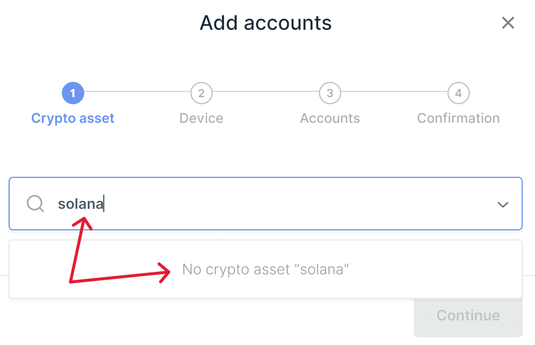Select the step 2 circle
The height and width of the screenshot is (345, 535).
pyautogui.click(x=201, y=93)
